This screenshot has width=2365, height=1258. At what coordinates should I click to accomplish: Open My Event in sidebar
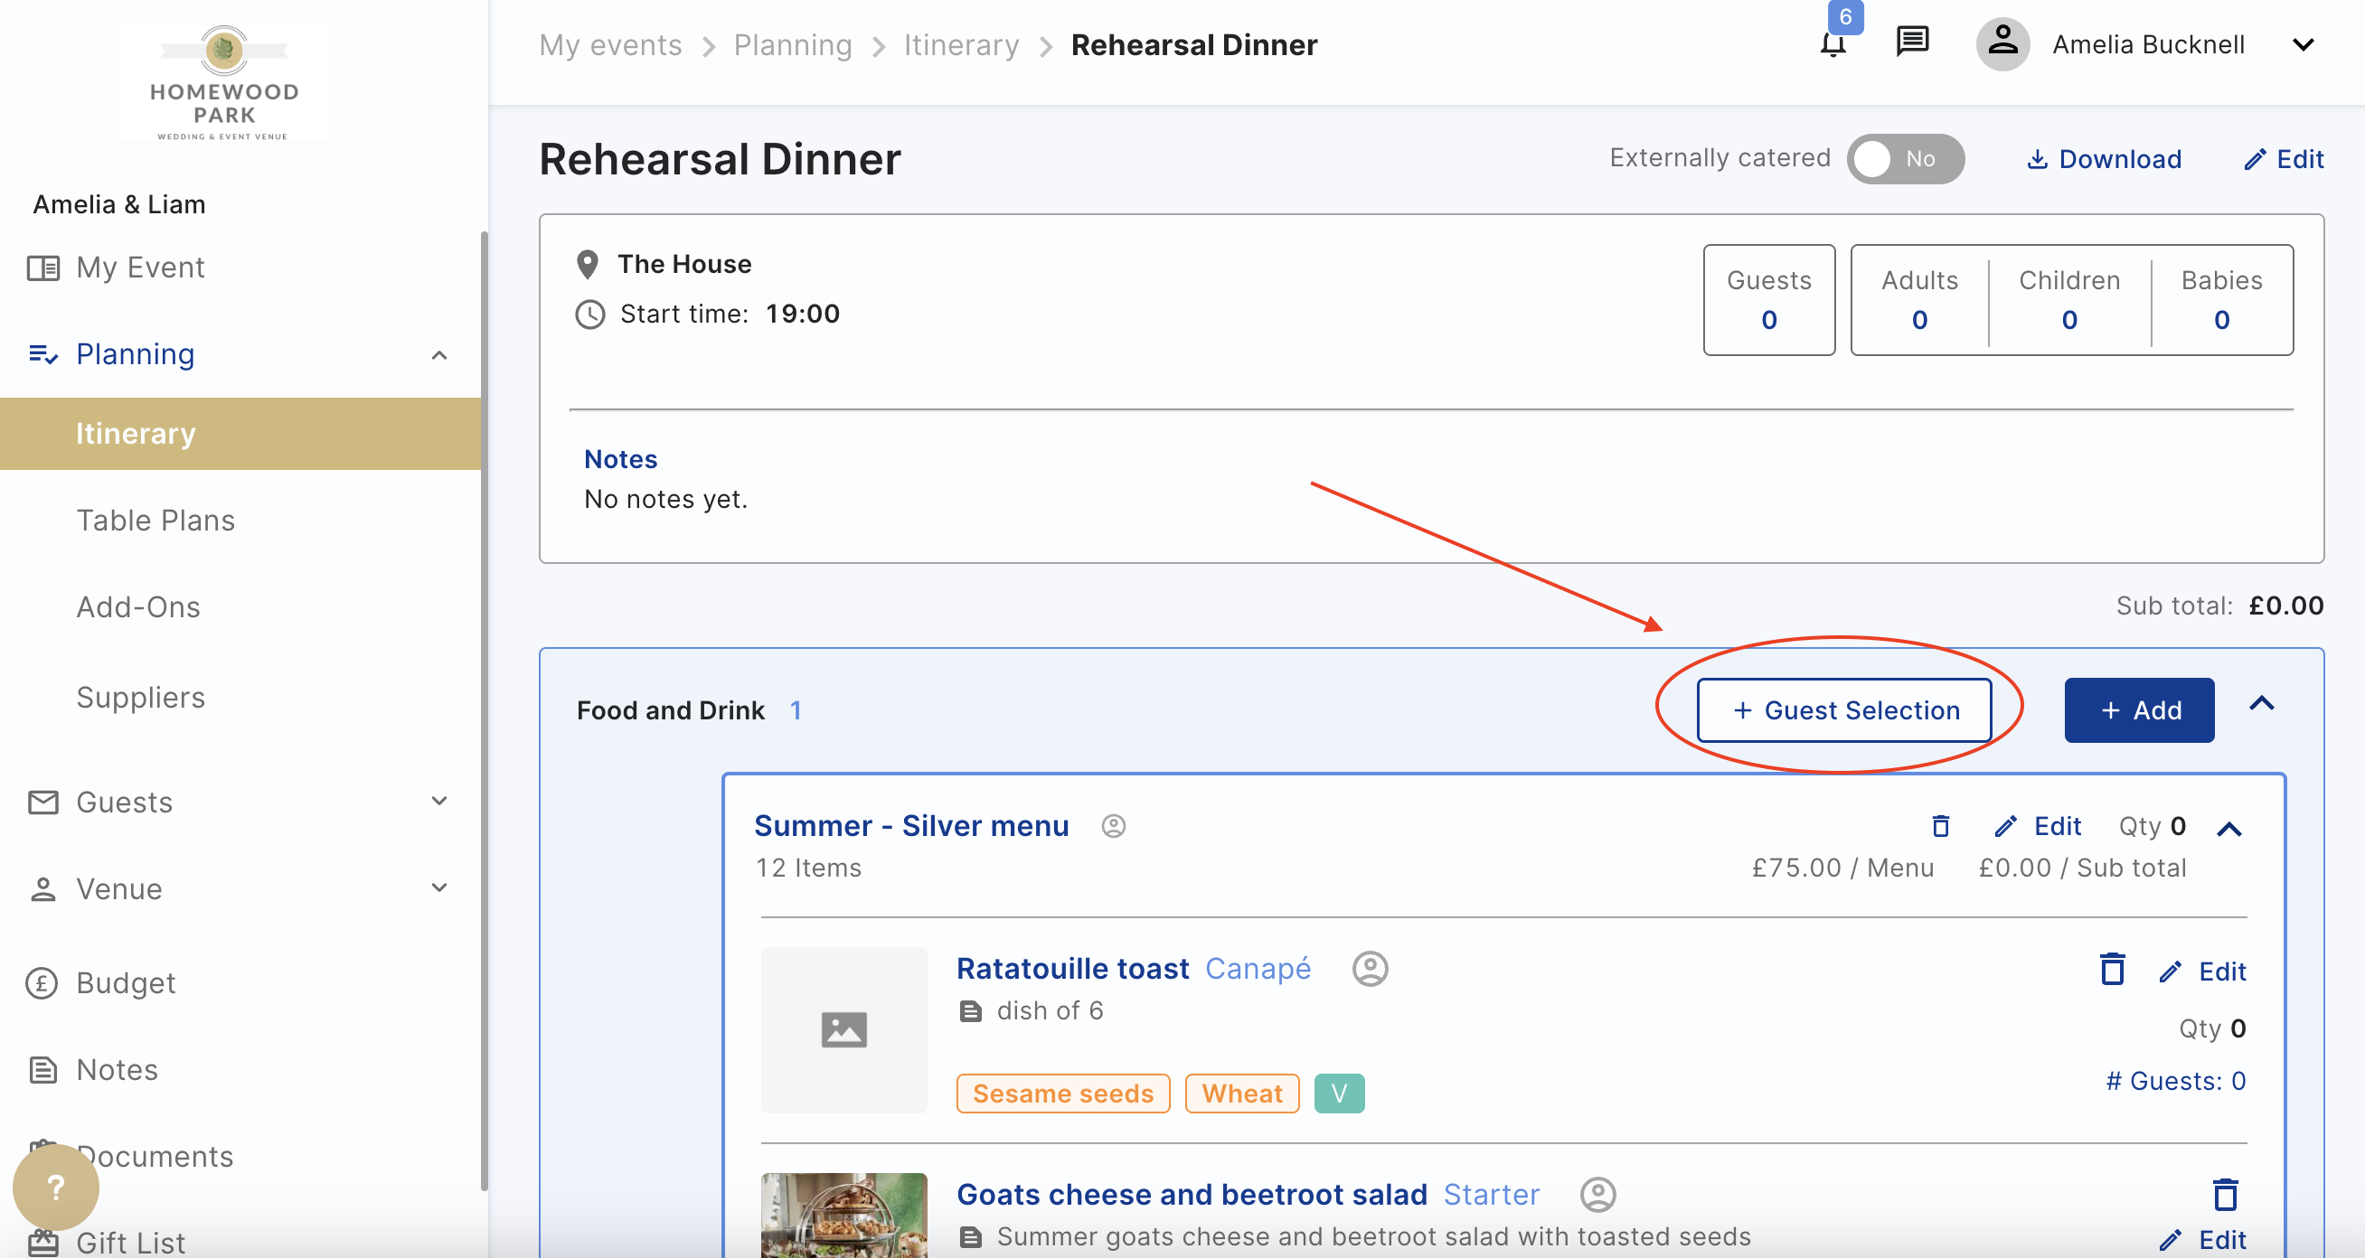(140, 267)
